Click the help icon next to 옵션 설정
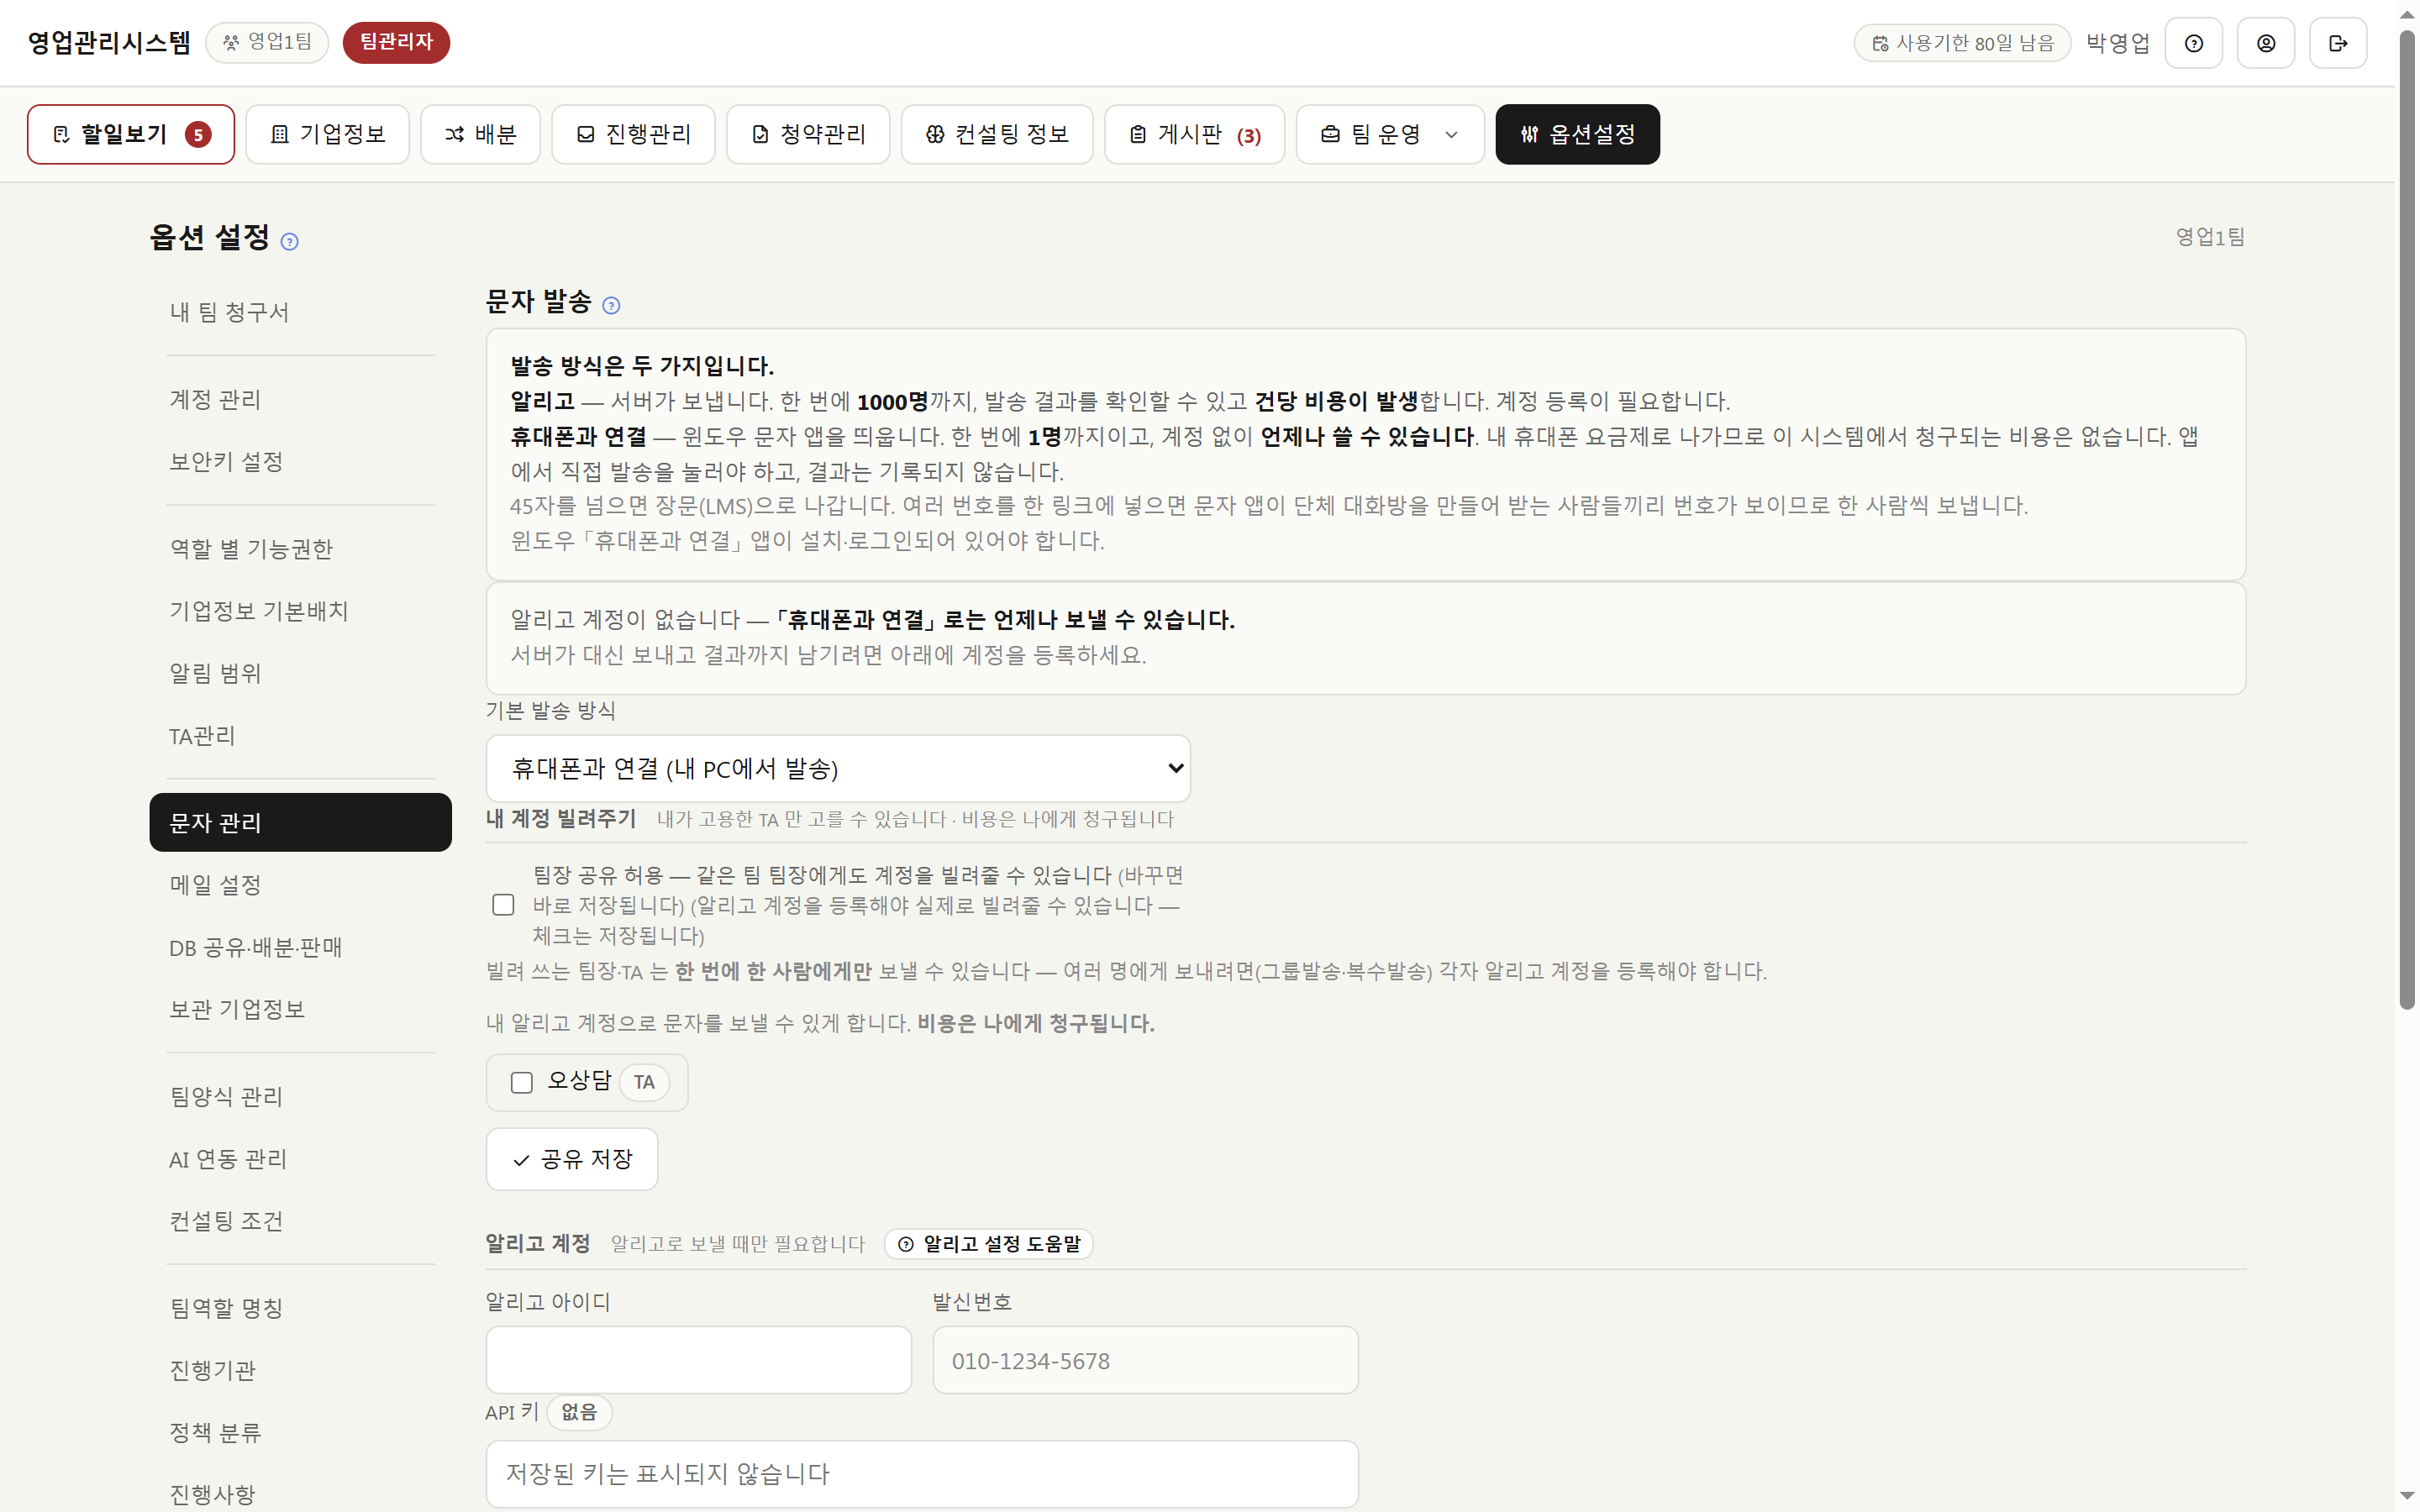This screenshot has width=2420, height=1512. point(289,241)
